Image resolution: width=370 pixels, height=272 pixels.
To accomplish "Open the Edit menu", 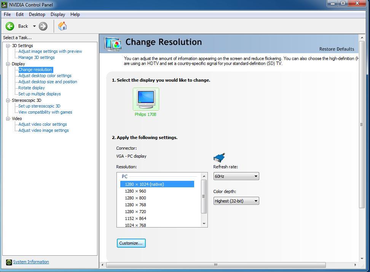I will click(x=19, y=14).
